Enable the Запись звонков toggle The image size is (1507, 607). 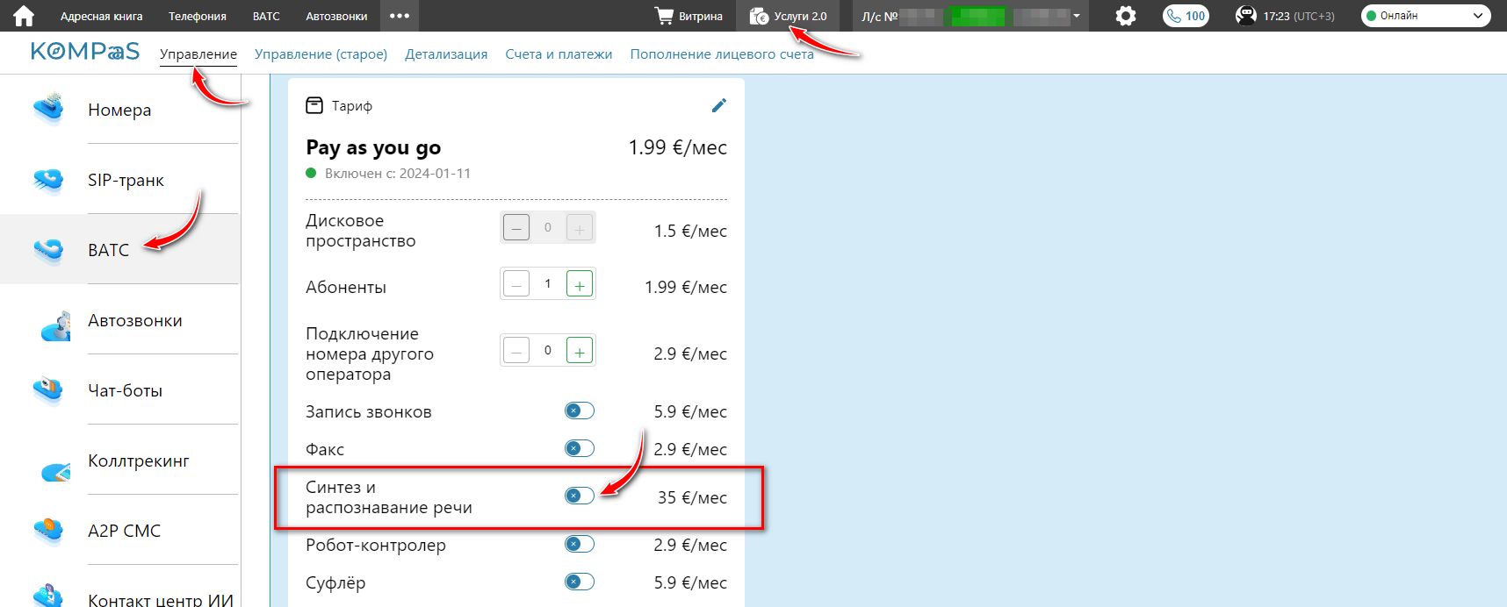pyautogui.click(x=580, y=411)
